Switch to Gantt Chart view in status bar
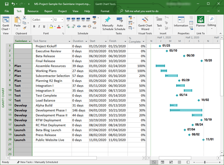The image size is (224, 165). [x=154, y=162]
